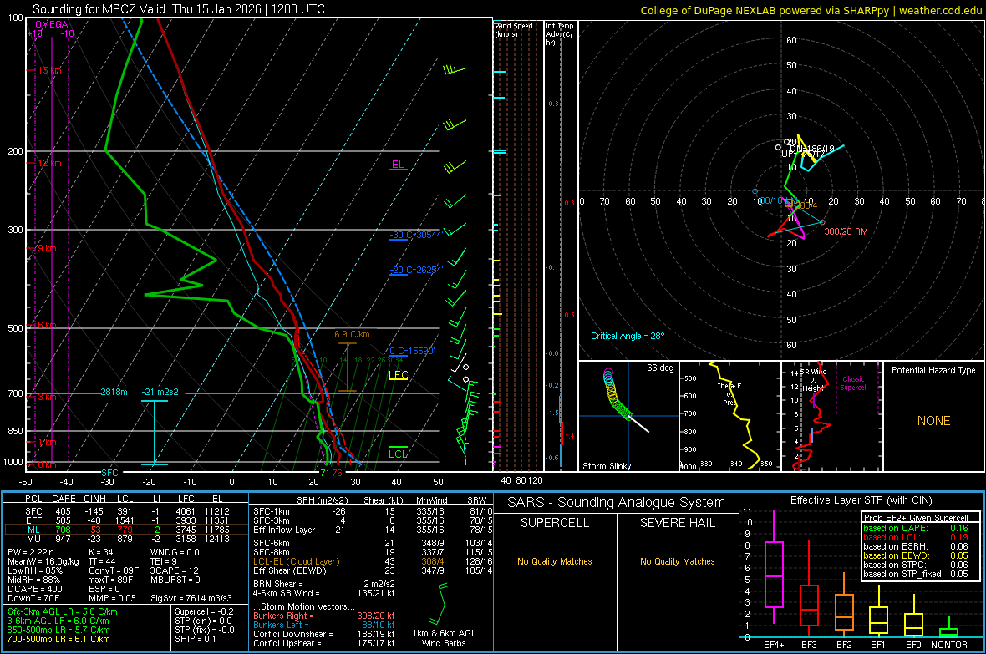Select the ML parcel row label

pos(33,530)
